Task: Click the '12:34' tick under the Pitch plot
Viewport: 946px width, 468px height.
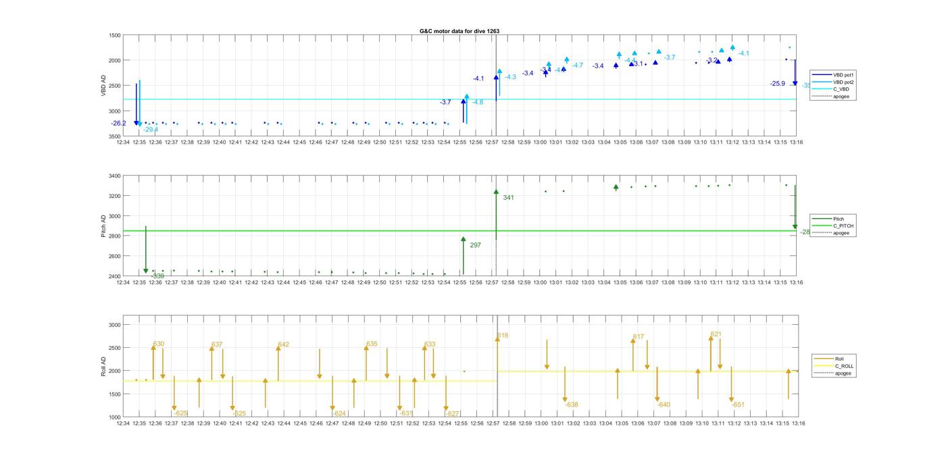Action: [x=123, y=283]
